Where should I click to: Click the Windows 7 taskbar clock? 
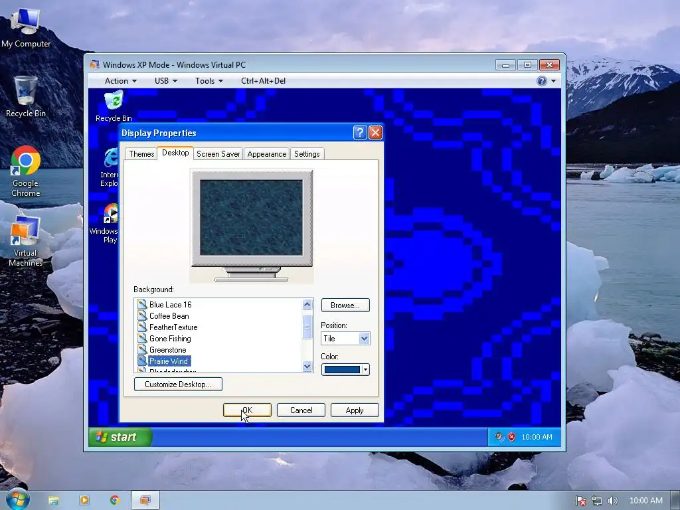pyautogui.click(x=645, y=501)
